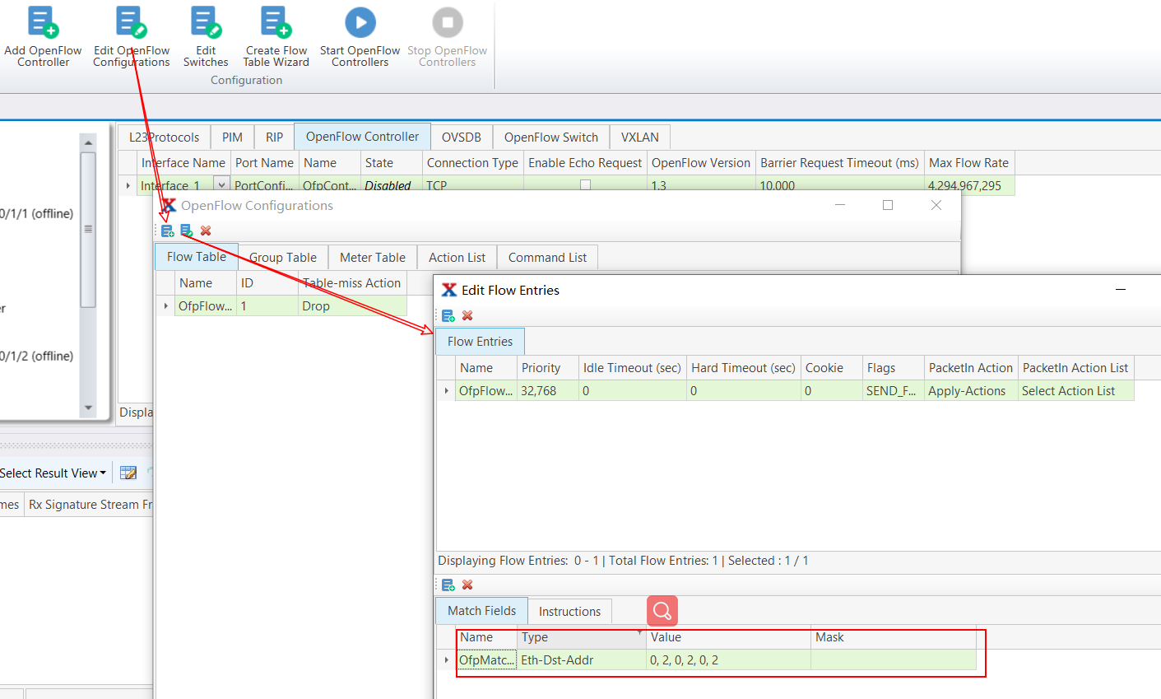Screen dimensions: 1161x699
Task: Delete match field with lower red X icon
Action: pyautogui.click(x=467, y=585)
